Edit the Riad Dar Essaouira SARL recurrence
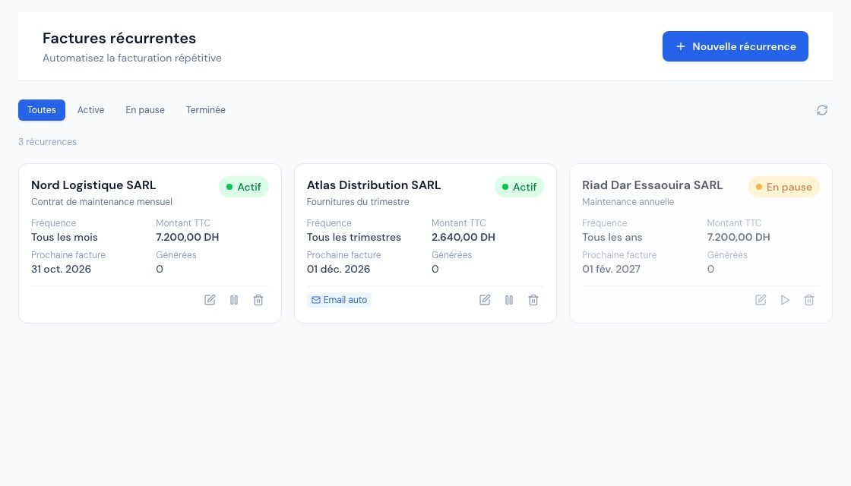This screenshot has height=486, width=851. pyautogui.click(x=761, y=300)
